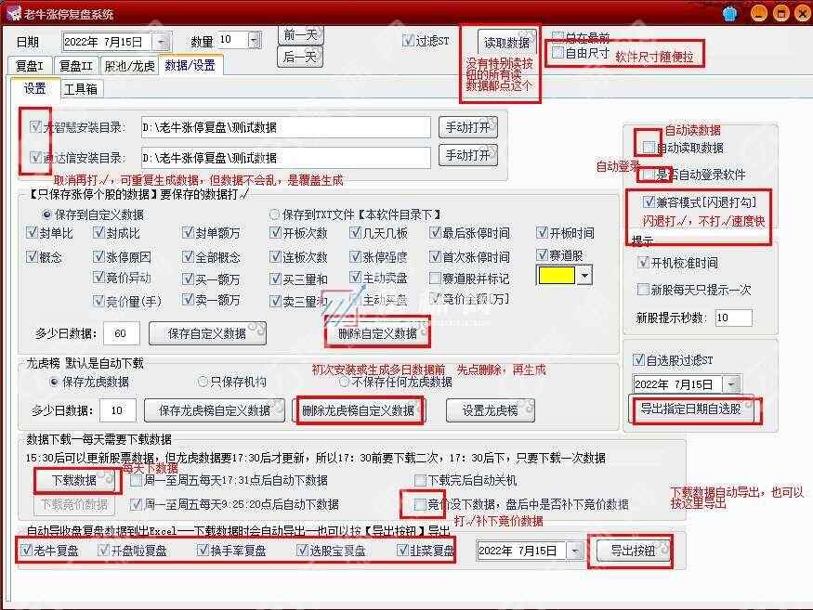Click the 新股提示秒数 input field
This screenshot has width=813, height=610.
pos(732,318)
